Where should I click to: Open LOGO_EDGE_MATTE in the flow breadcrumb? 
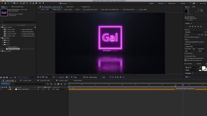(x=128, y=10)
